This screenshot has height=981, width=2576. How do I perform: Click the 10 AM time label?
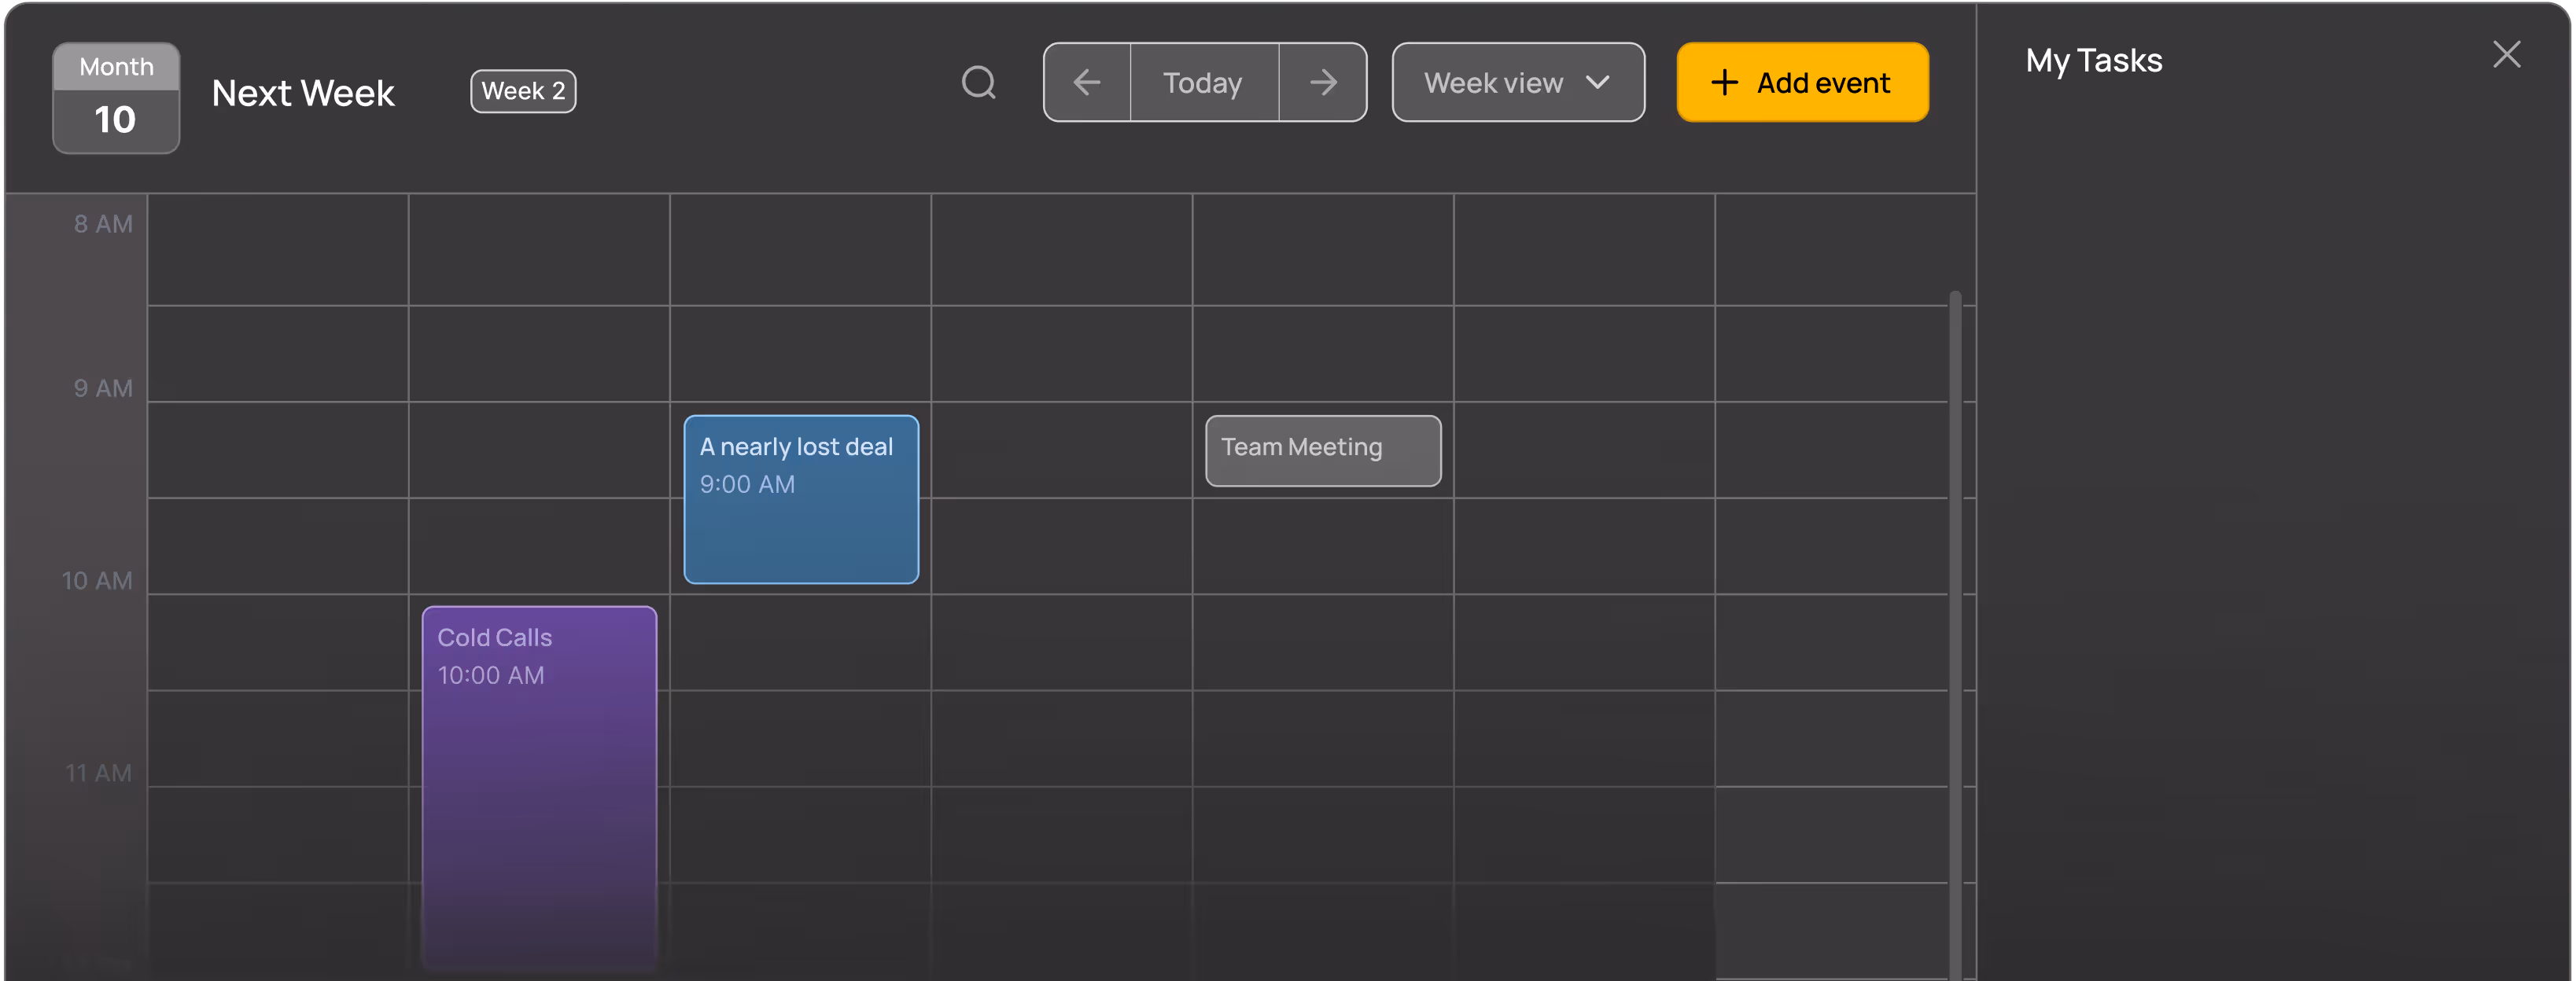[x=97, y=580]
